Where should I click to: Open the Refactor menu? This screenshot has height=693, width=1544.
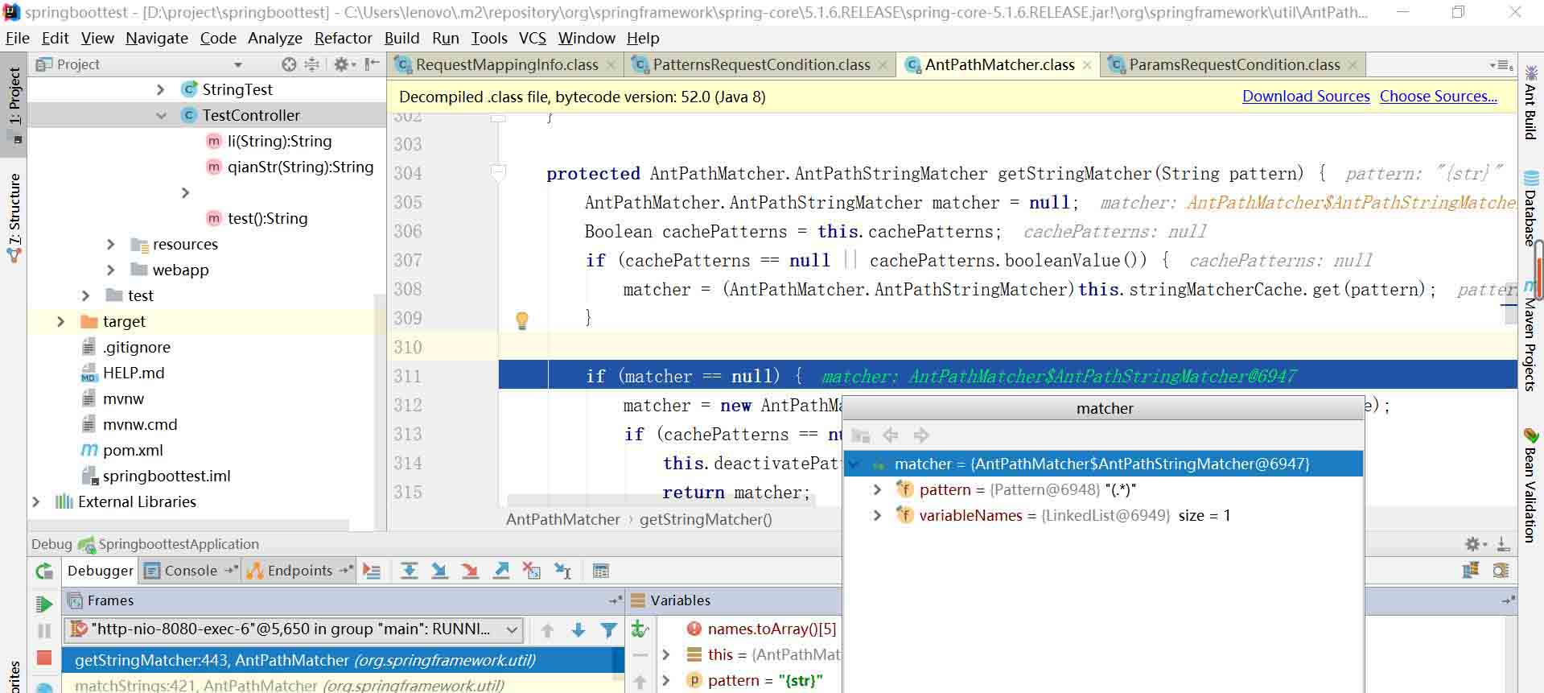point(344,38)
